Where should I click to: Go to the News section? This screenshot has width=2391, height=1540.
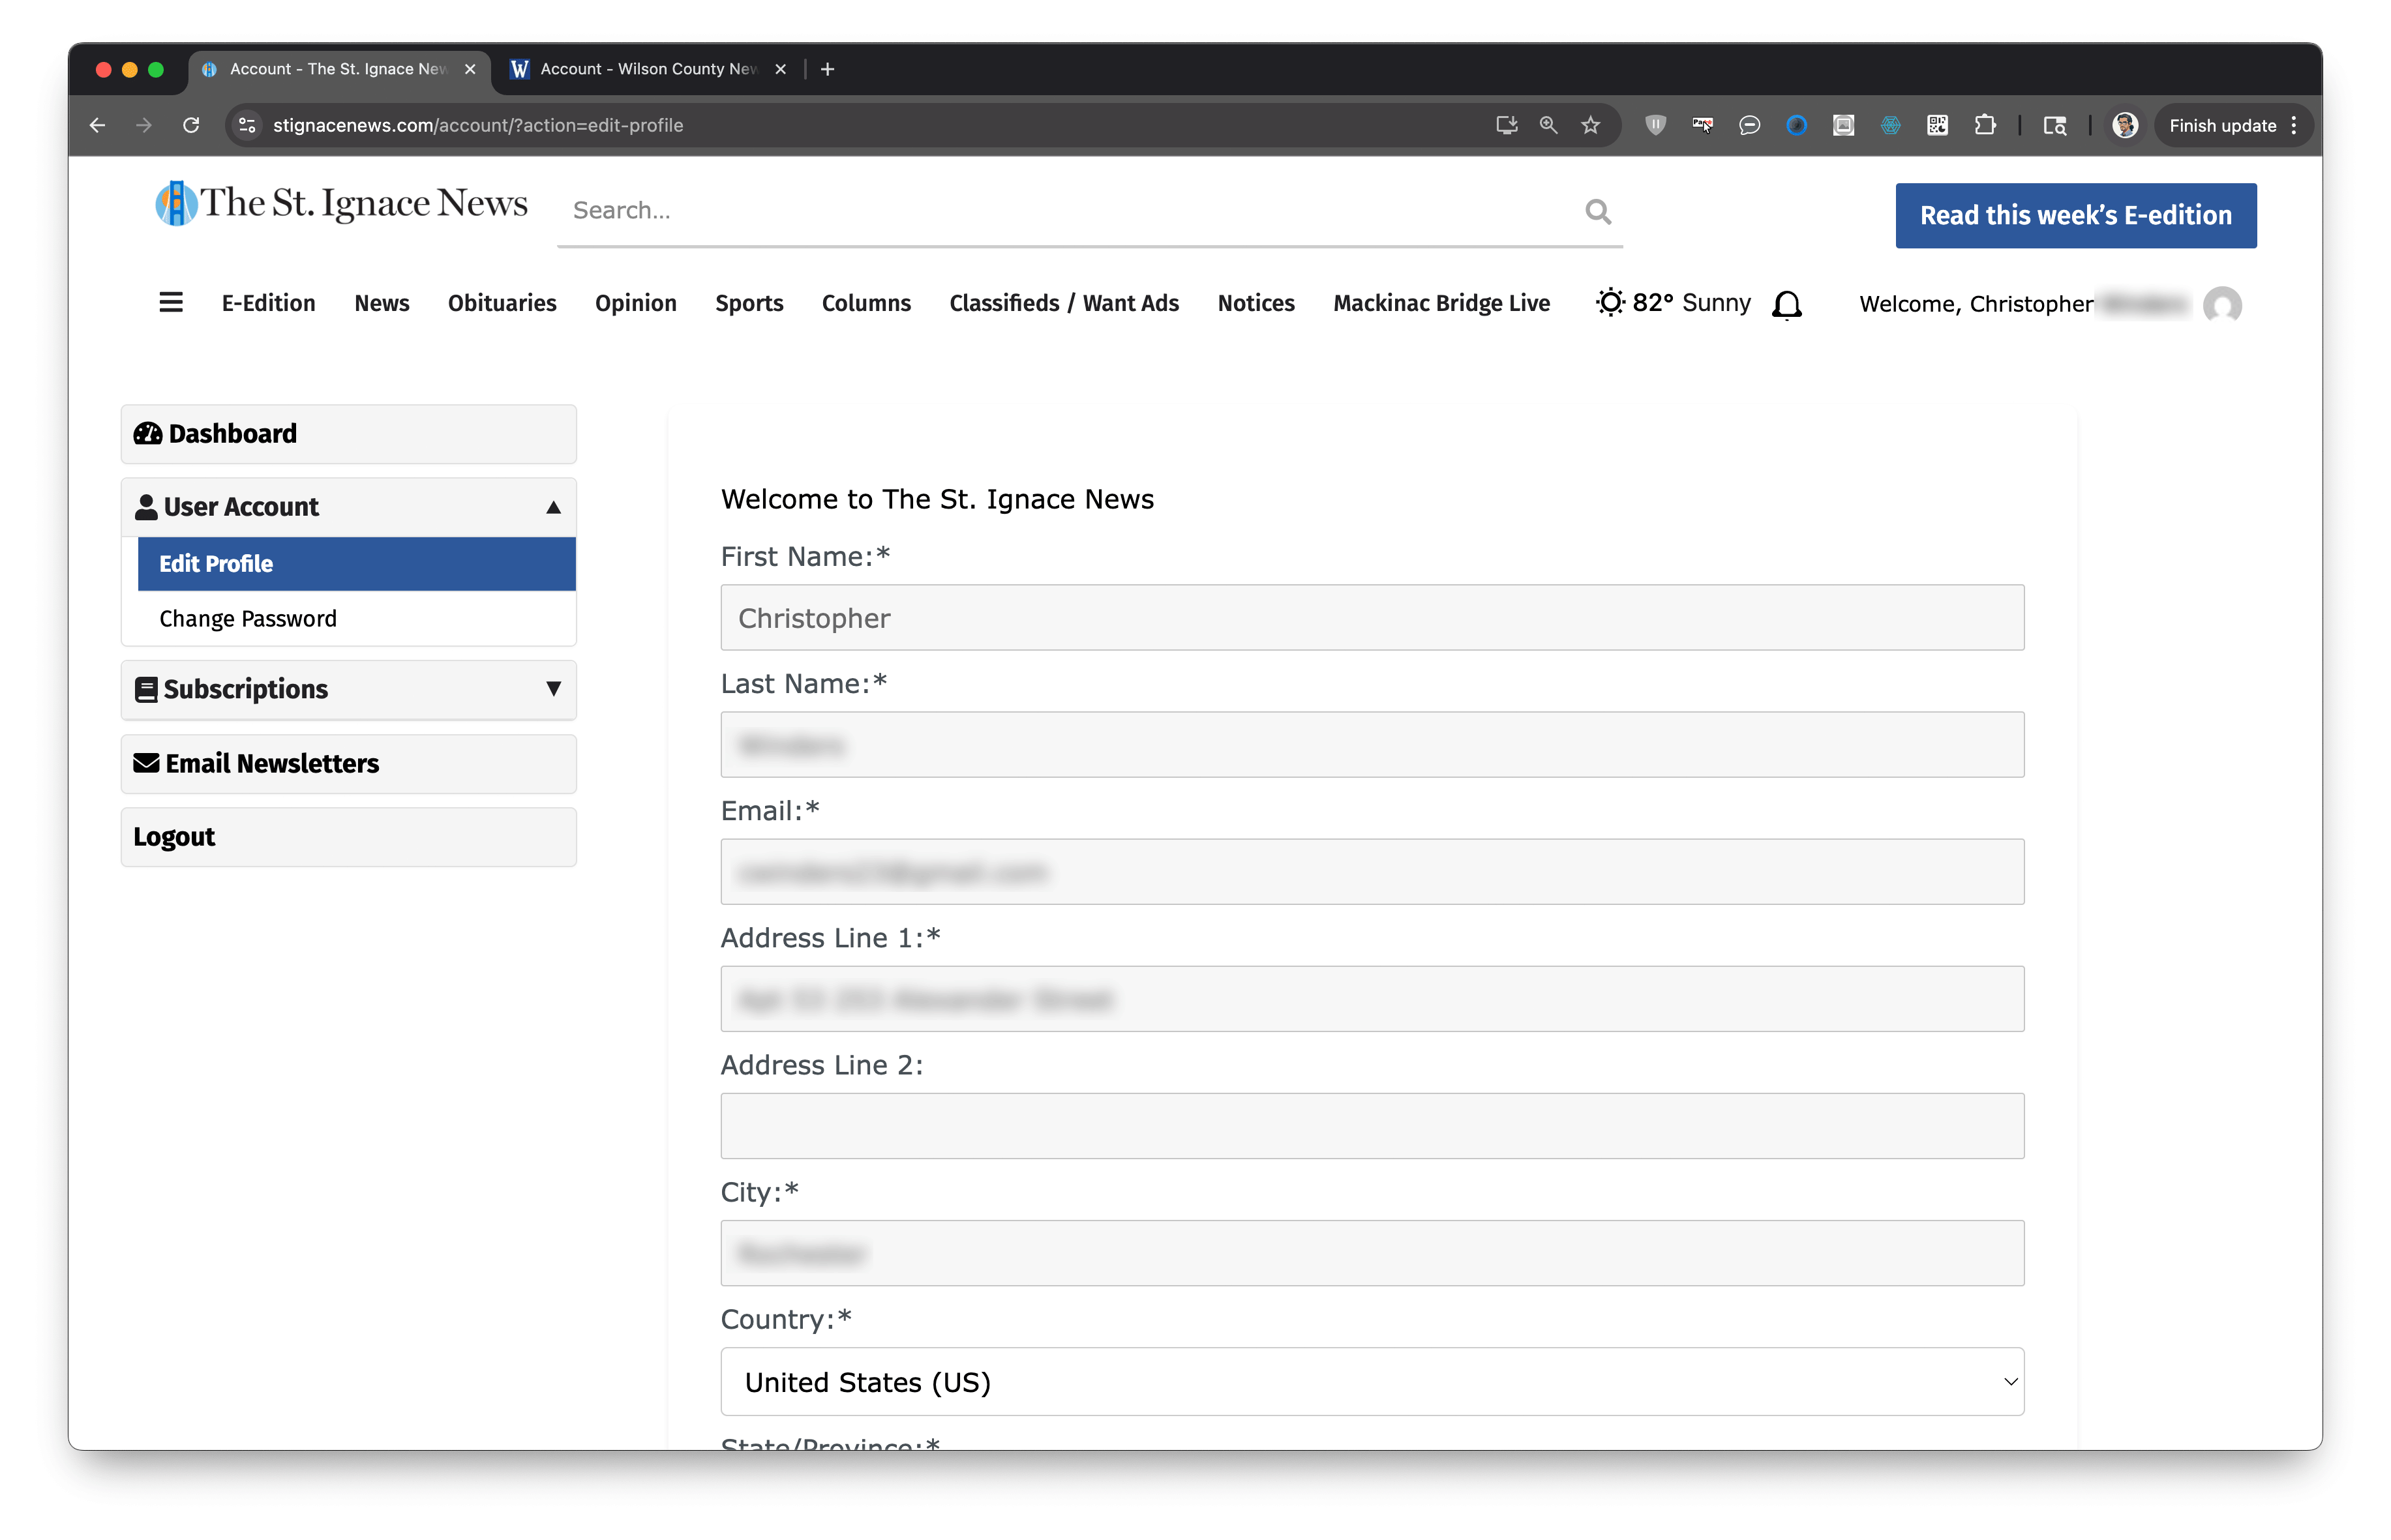coord(381,303)
